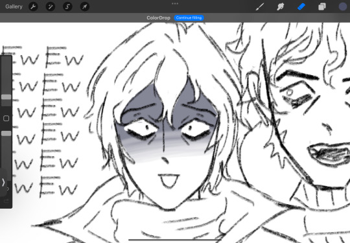Tap the square modify button on sidebar

[x=6, y=119]
